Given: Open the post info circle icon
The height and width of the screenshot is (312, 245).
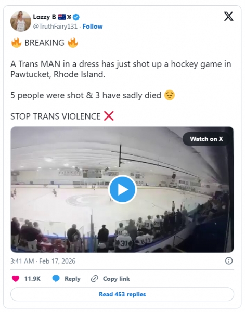Looking at the screenshot, I should [x=229, y=261].
